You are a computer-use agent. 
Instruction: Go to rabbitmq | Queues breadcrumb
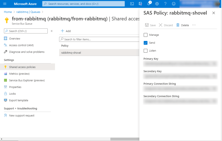pyautogui.click(x=28, y=12)
